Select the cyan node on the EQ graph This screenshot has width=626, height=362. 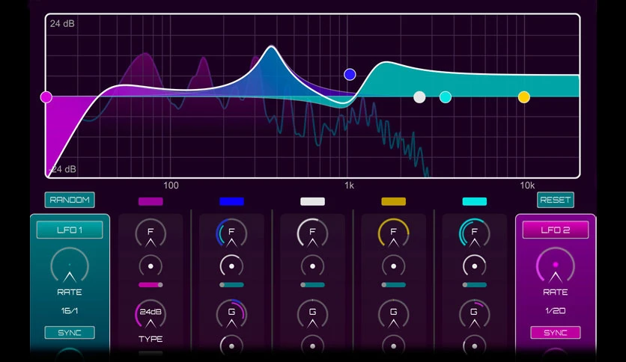446,97
